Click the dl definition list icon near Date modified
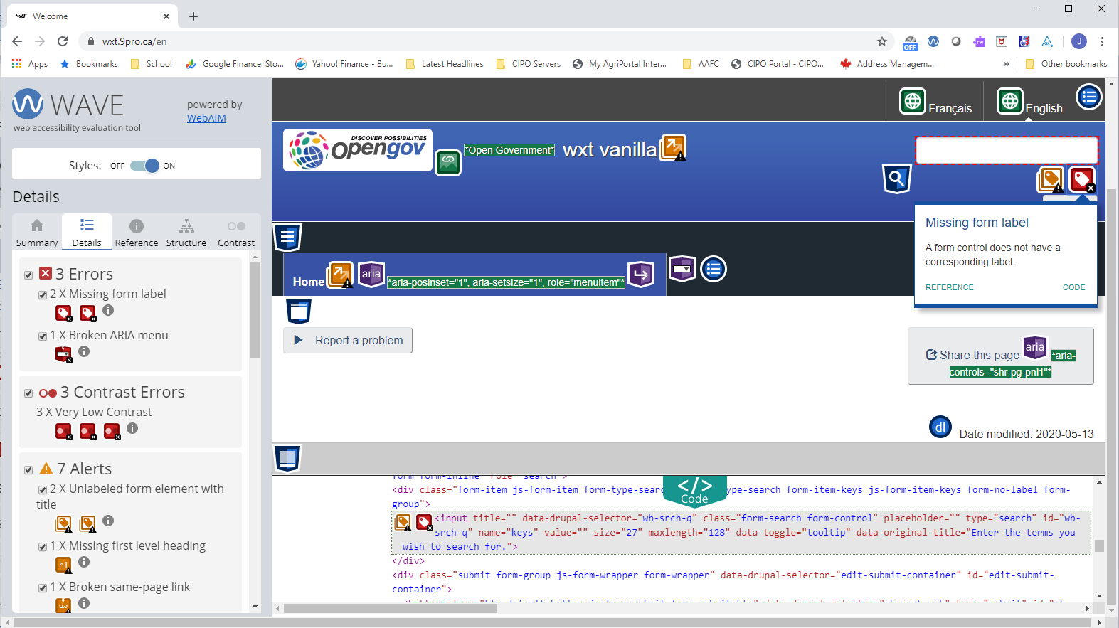1119x628 pixels. pyautogui.click(x=940, y=427)
